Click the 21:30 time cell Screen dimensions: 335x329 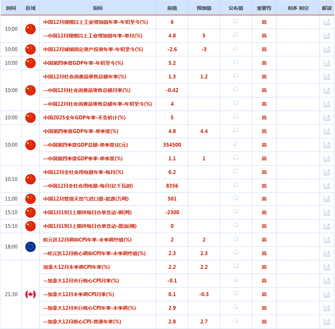point(11,295)
